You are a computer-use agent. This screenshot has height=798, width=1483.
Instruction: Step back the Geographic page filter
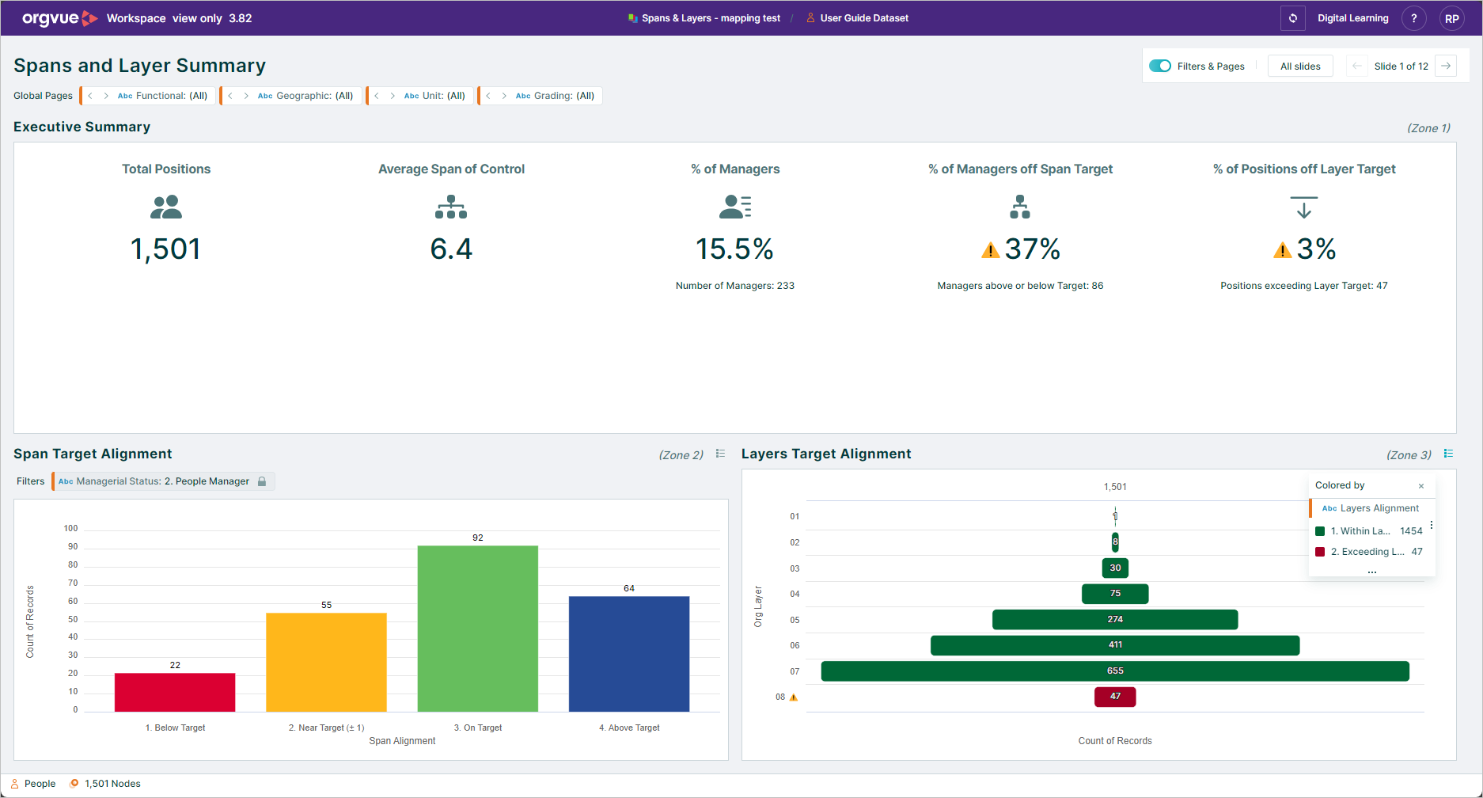(230, 96)
